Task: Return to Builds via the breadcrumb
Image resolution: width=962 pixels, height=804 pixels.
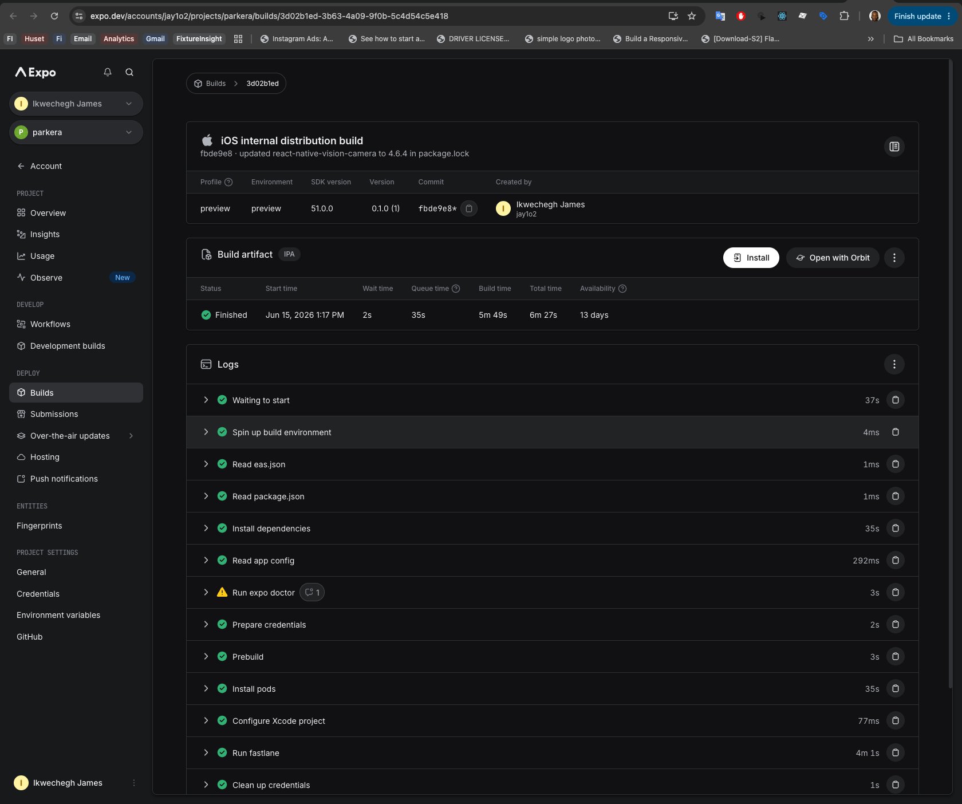Action: [x=210, y=84]
